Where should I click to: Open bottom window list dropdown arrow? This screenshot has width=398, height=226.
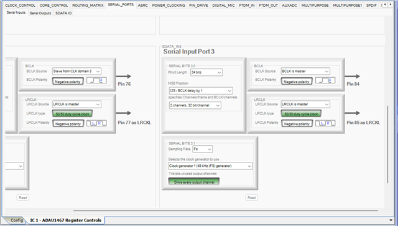[391, 220]
